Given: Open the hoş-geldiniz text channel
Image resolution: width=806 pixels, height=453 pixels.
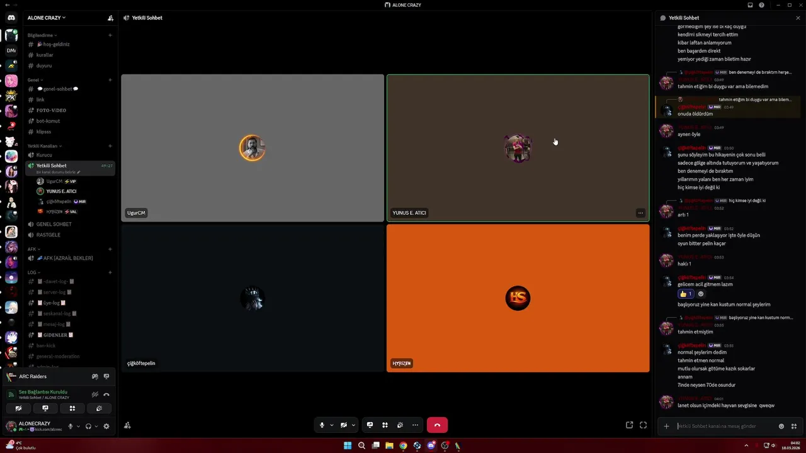Looking at the screenshot, I should pos(70,44).
